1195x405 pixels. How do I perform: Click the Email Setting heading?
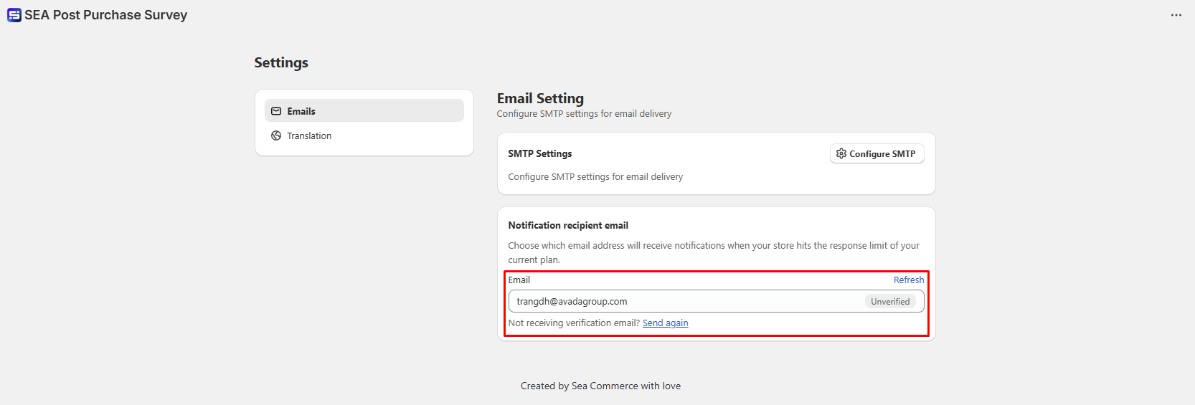click(540, 98)
